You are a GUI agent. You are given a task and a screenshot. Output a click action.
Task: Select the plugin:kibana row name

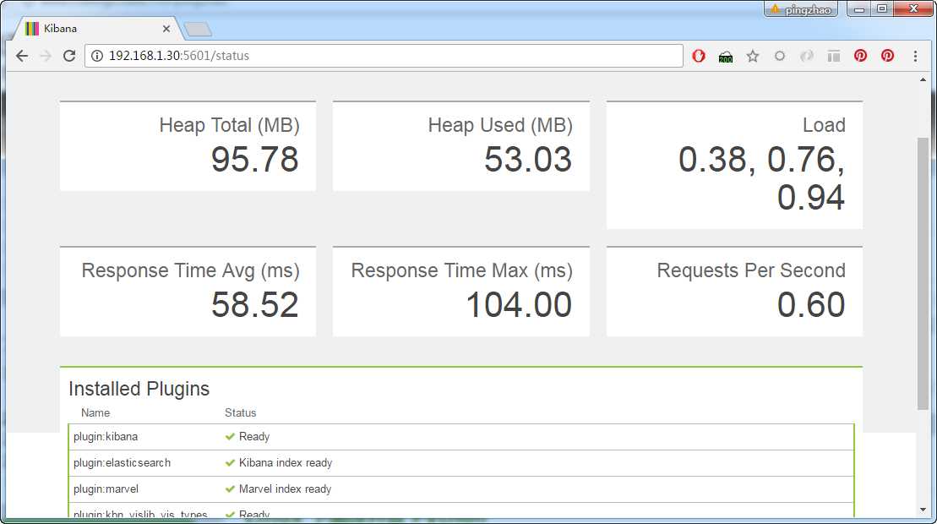[x=106, y=437]
